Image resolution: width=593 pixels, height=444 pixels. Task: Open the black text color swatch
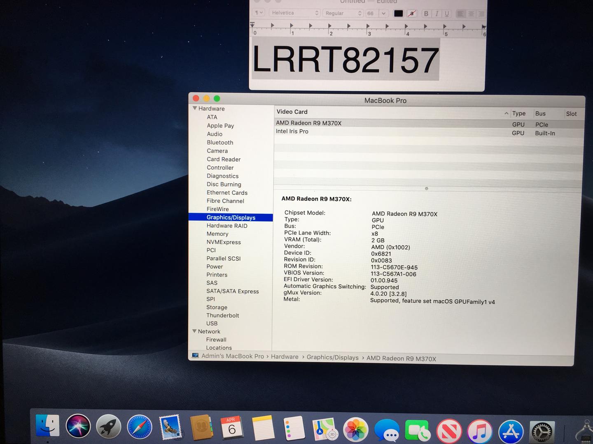point(398,13)
